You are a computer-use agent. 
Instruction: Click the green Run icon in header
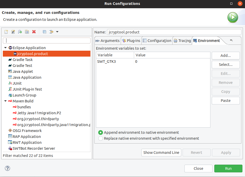tap(233, 17)
